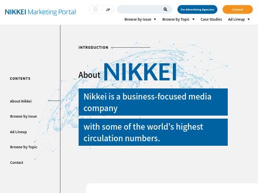Click the large About NIKKEI title
The image size is (258, 193).
(x=127, y=72)
